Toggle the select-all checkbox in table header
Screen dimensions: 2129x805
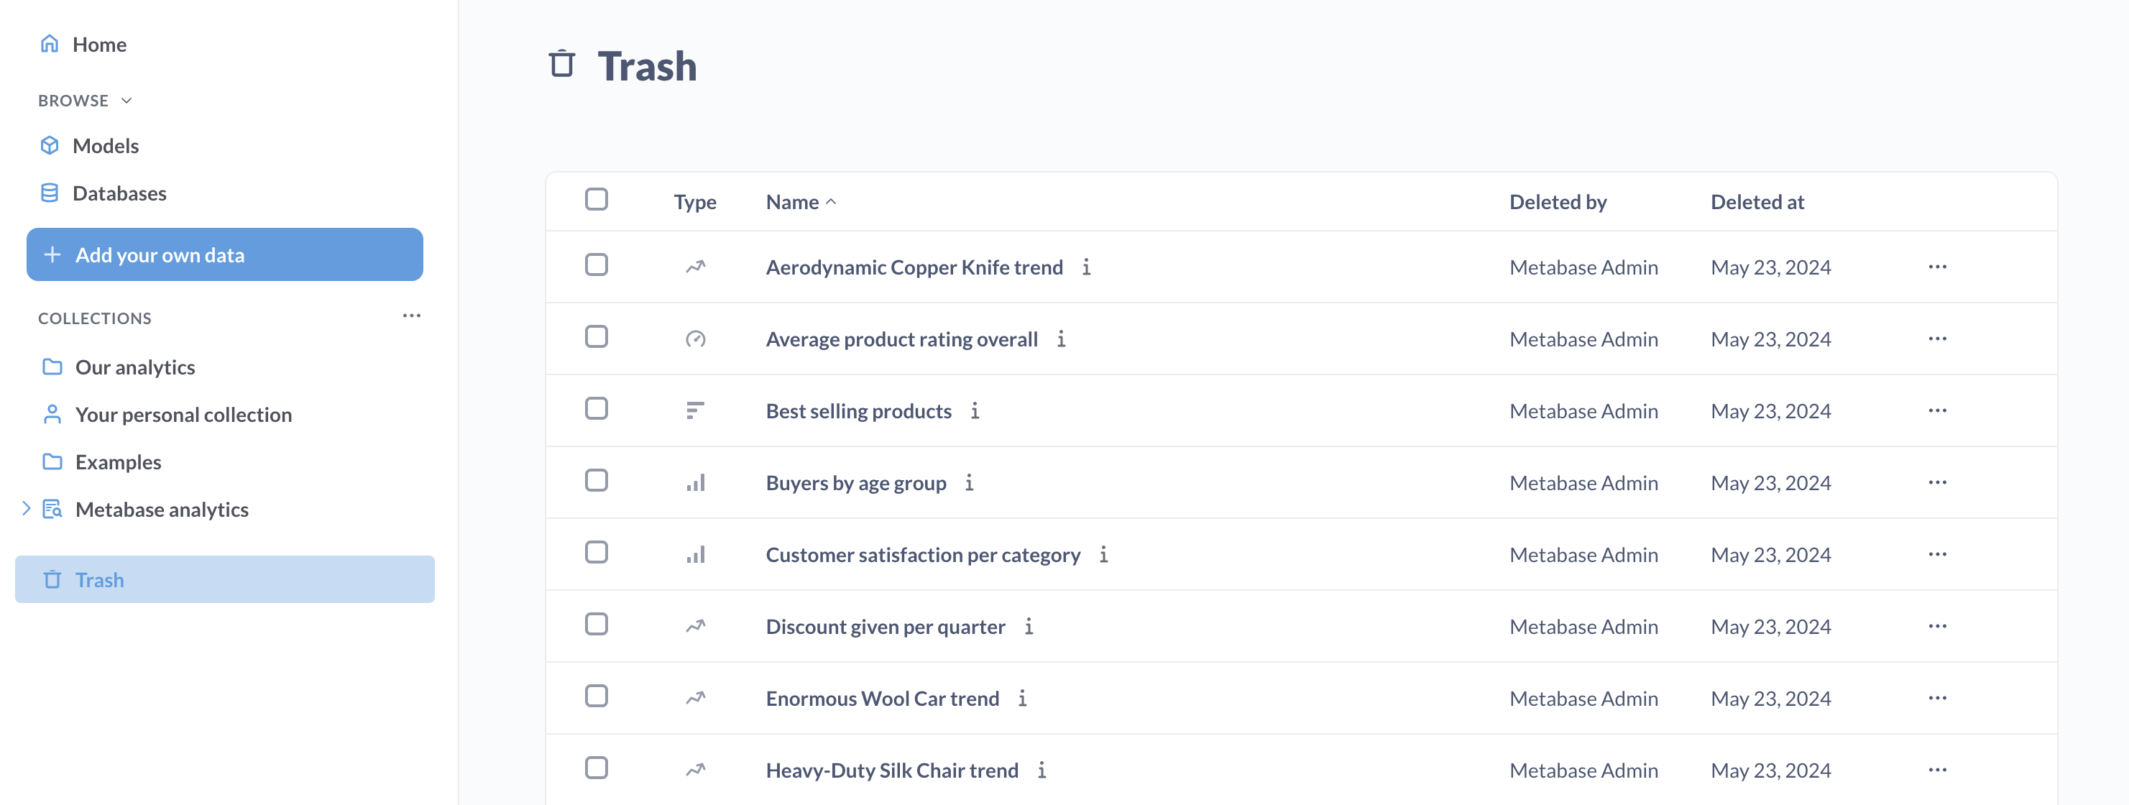596,200
